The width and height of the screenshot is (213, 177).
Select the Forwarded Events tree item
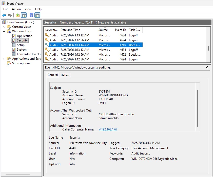(x=29, y=54)
